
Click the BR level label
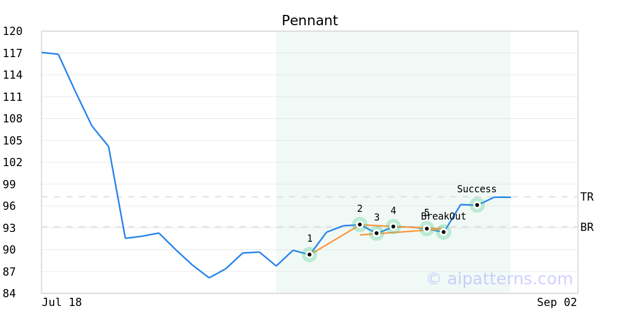[x=587, y=227]
